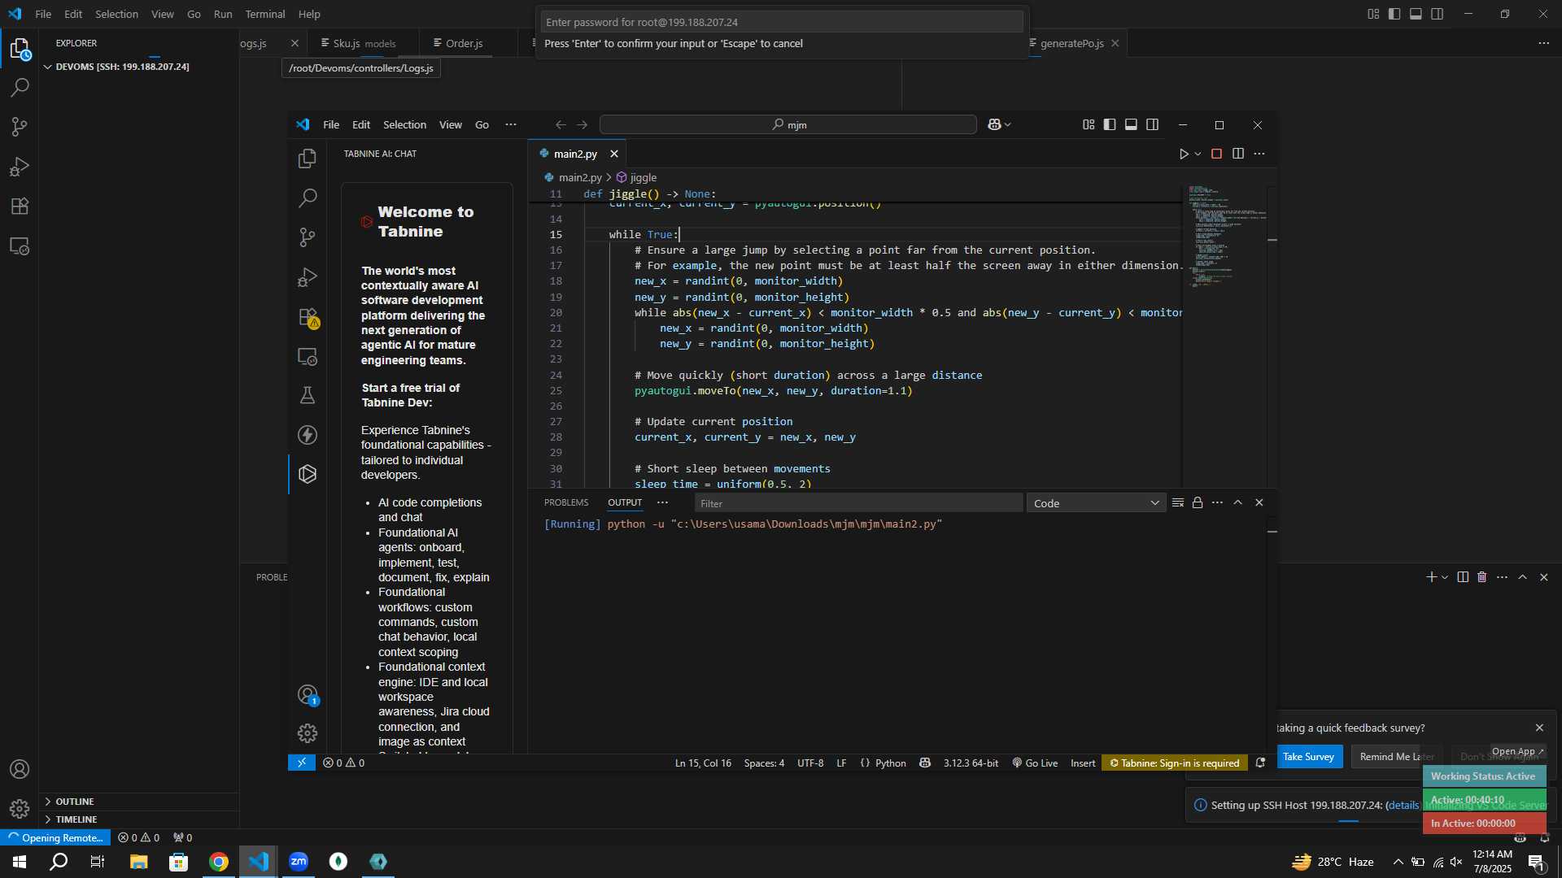The height and width of the screenshot is (878, 1562).
Task: Open Manage gear in outer VS Code window
Action: click(20, 808)
